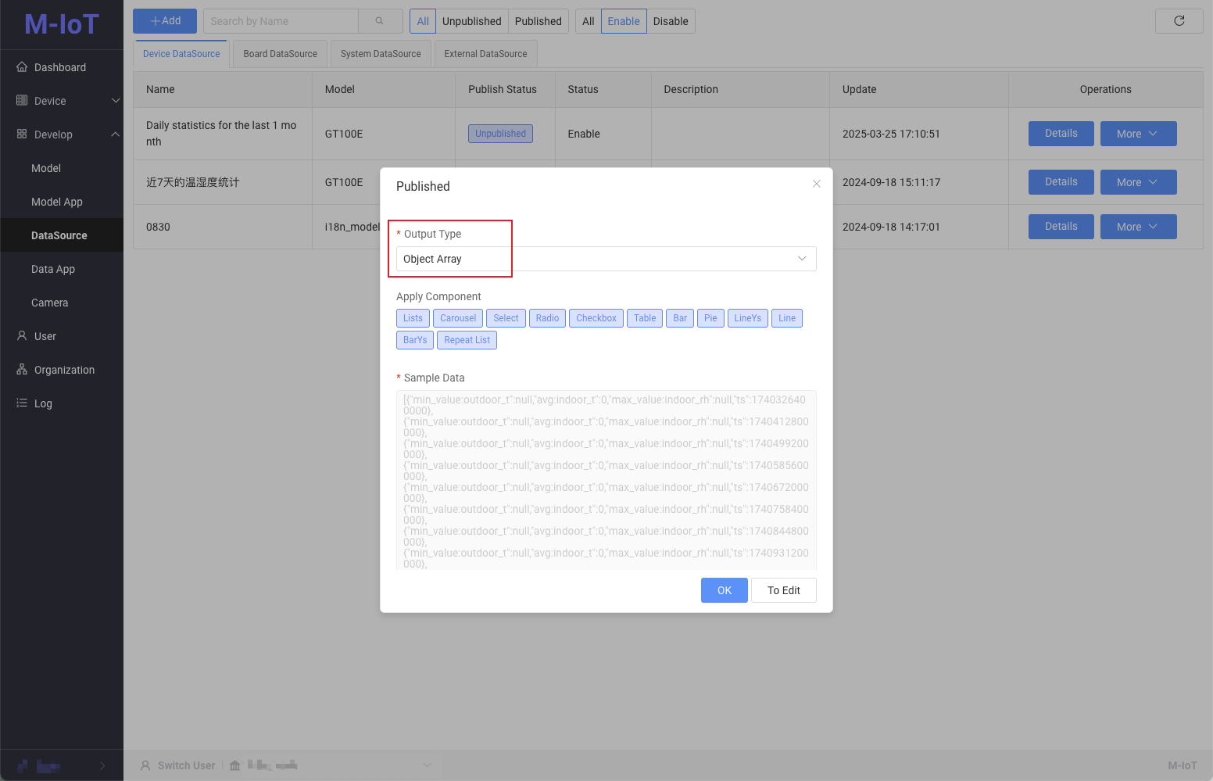
Task: Filter list by Published status
Action: click(x=539, y=21)
